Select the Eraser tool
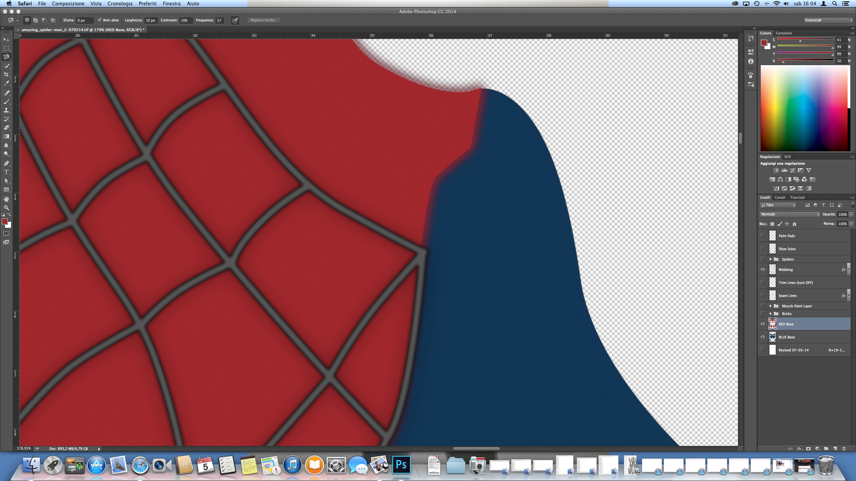 6,128
